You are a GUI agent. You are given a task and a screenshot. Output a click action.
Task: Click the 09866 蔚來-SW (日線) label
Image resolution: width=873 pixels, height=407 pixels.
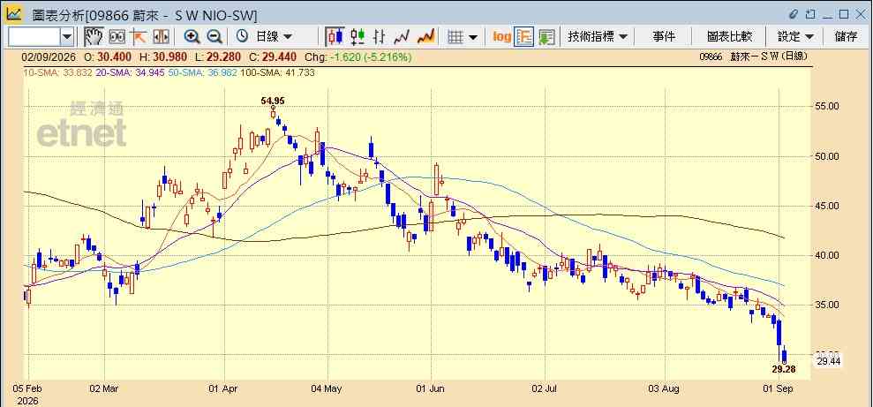753,57
